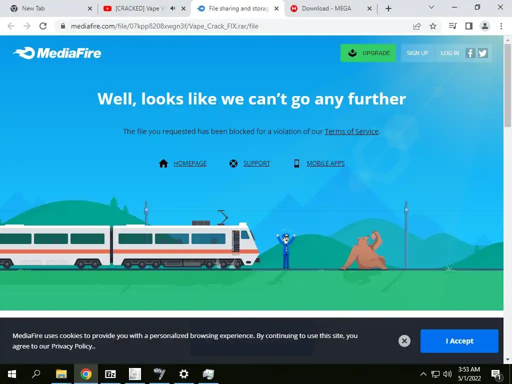Screen dimensions: 512x384
Task: Open the network tray icon
Action: 435,374
